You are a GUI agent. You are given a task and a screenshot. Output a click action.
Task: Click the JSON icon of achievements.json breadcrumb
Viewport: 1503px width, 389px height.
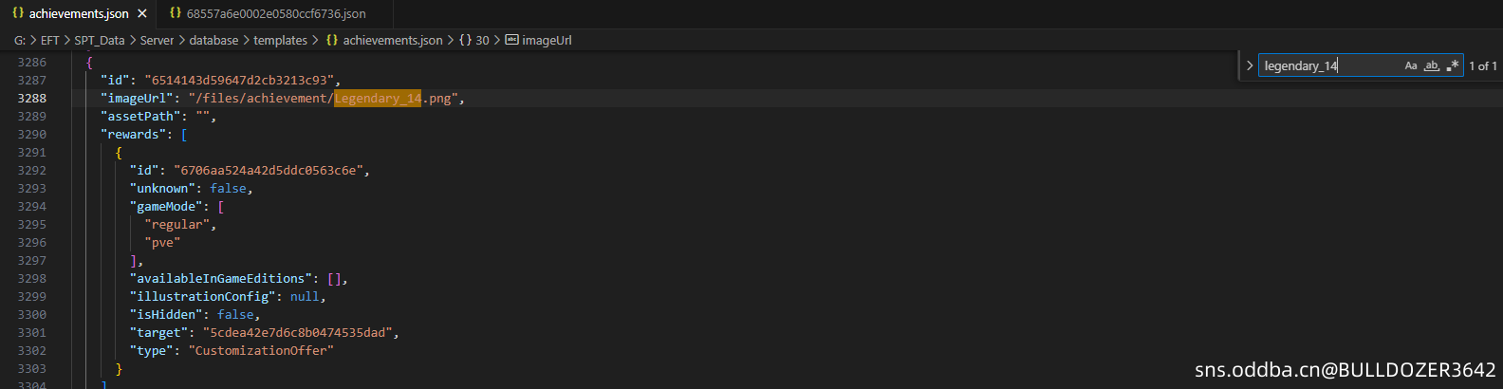[x=332, y=40]
